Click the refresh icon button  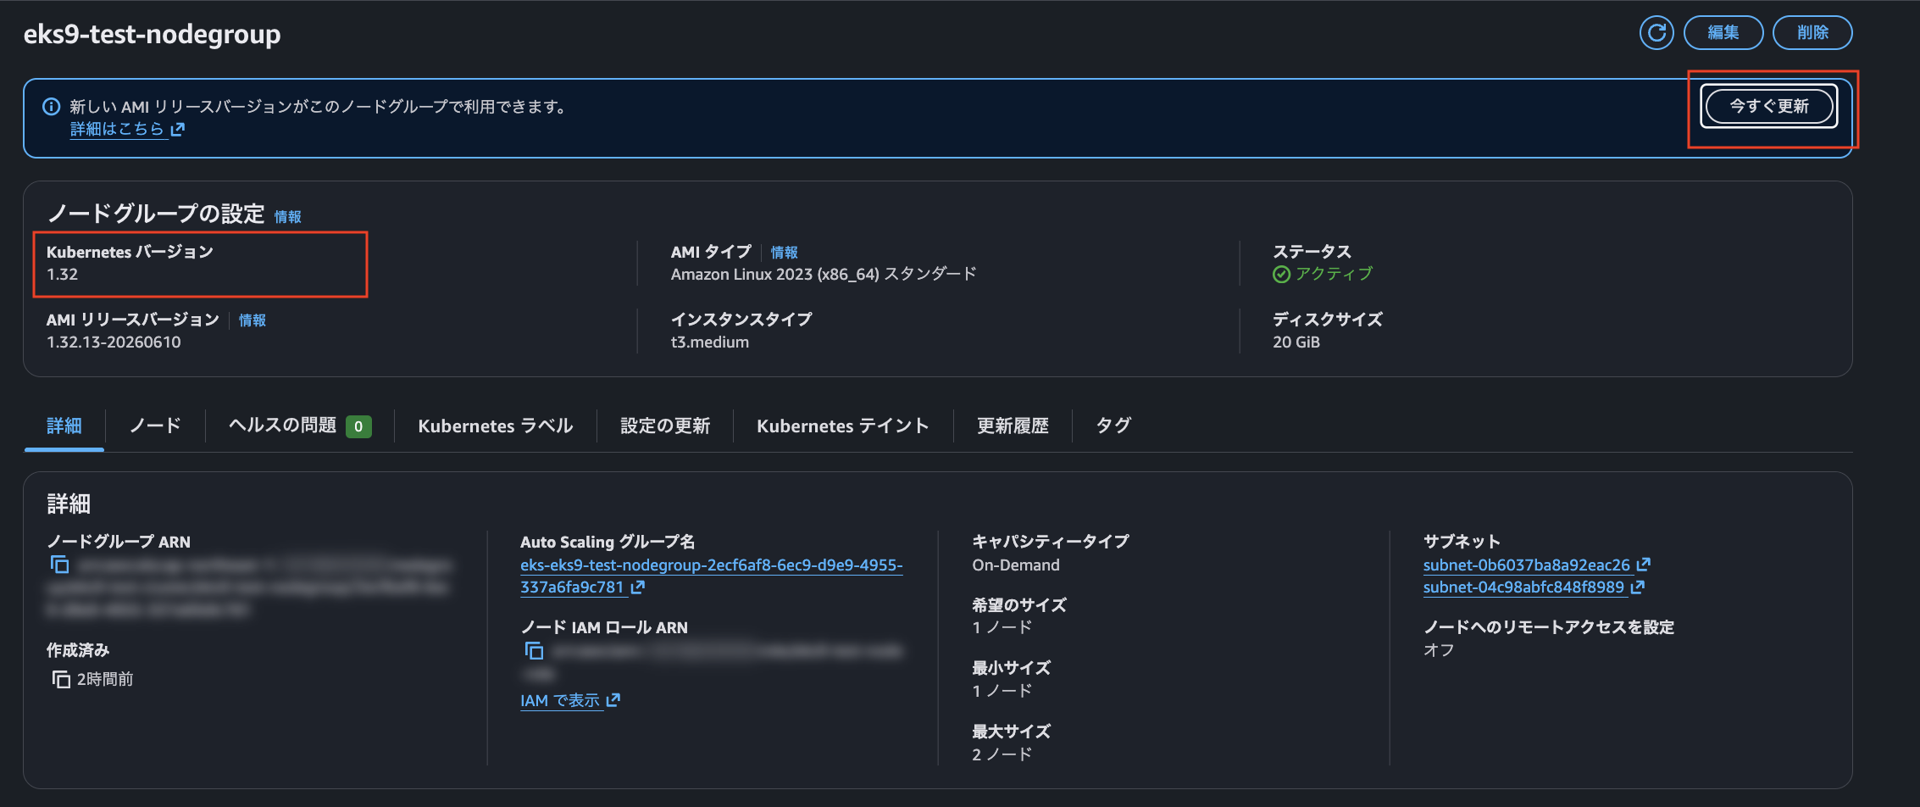click(1656, 33)
